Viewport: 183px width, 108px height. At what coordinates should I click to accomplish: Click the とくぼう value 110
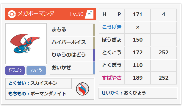[x=138, y=65]
